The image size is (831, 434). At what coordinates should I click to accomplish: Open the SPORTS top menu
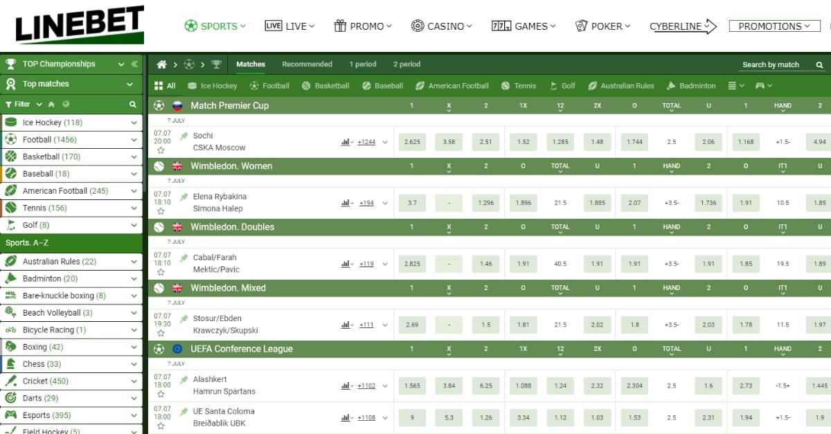pyautogui.click(x=215, y=26)
